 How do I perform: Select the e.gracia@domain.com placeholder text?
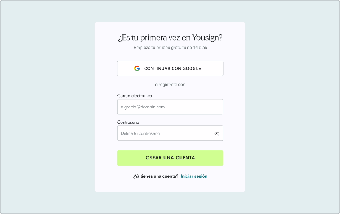(x=143, y=107)
